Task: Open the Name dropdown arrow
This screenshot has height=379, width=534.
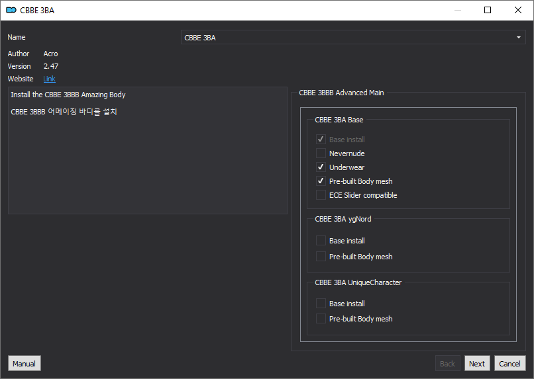Action: [x=518, y=38]
